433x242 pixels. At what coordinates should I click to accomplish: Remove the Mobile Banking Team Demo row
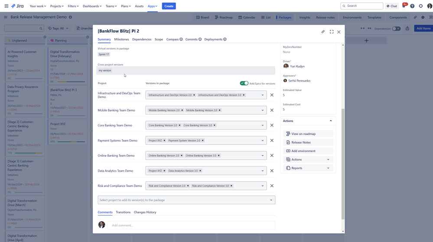[x=272, y=110]
